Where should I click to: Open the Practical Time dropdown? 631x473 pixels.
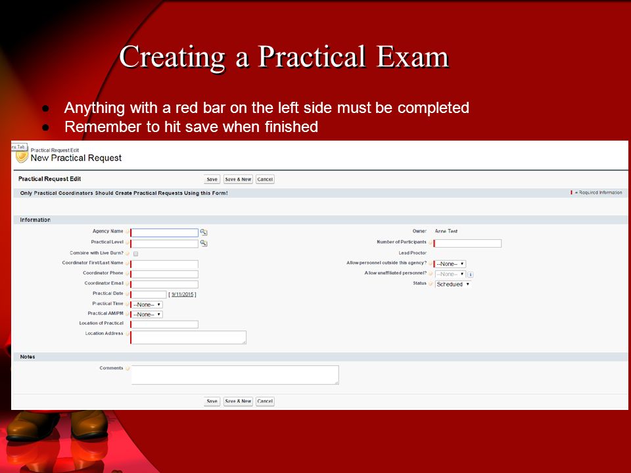[147, 305]
